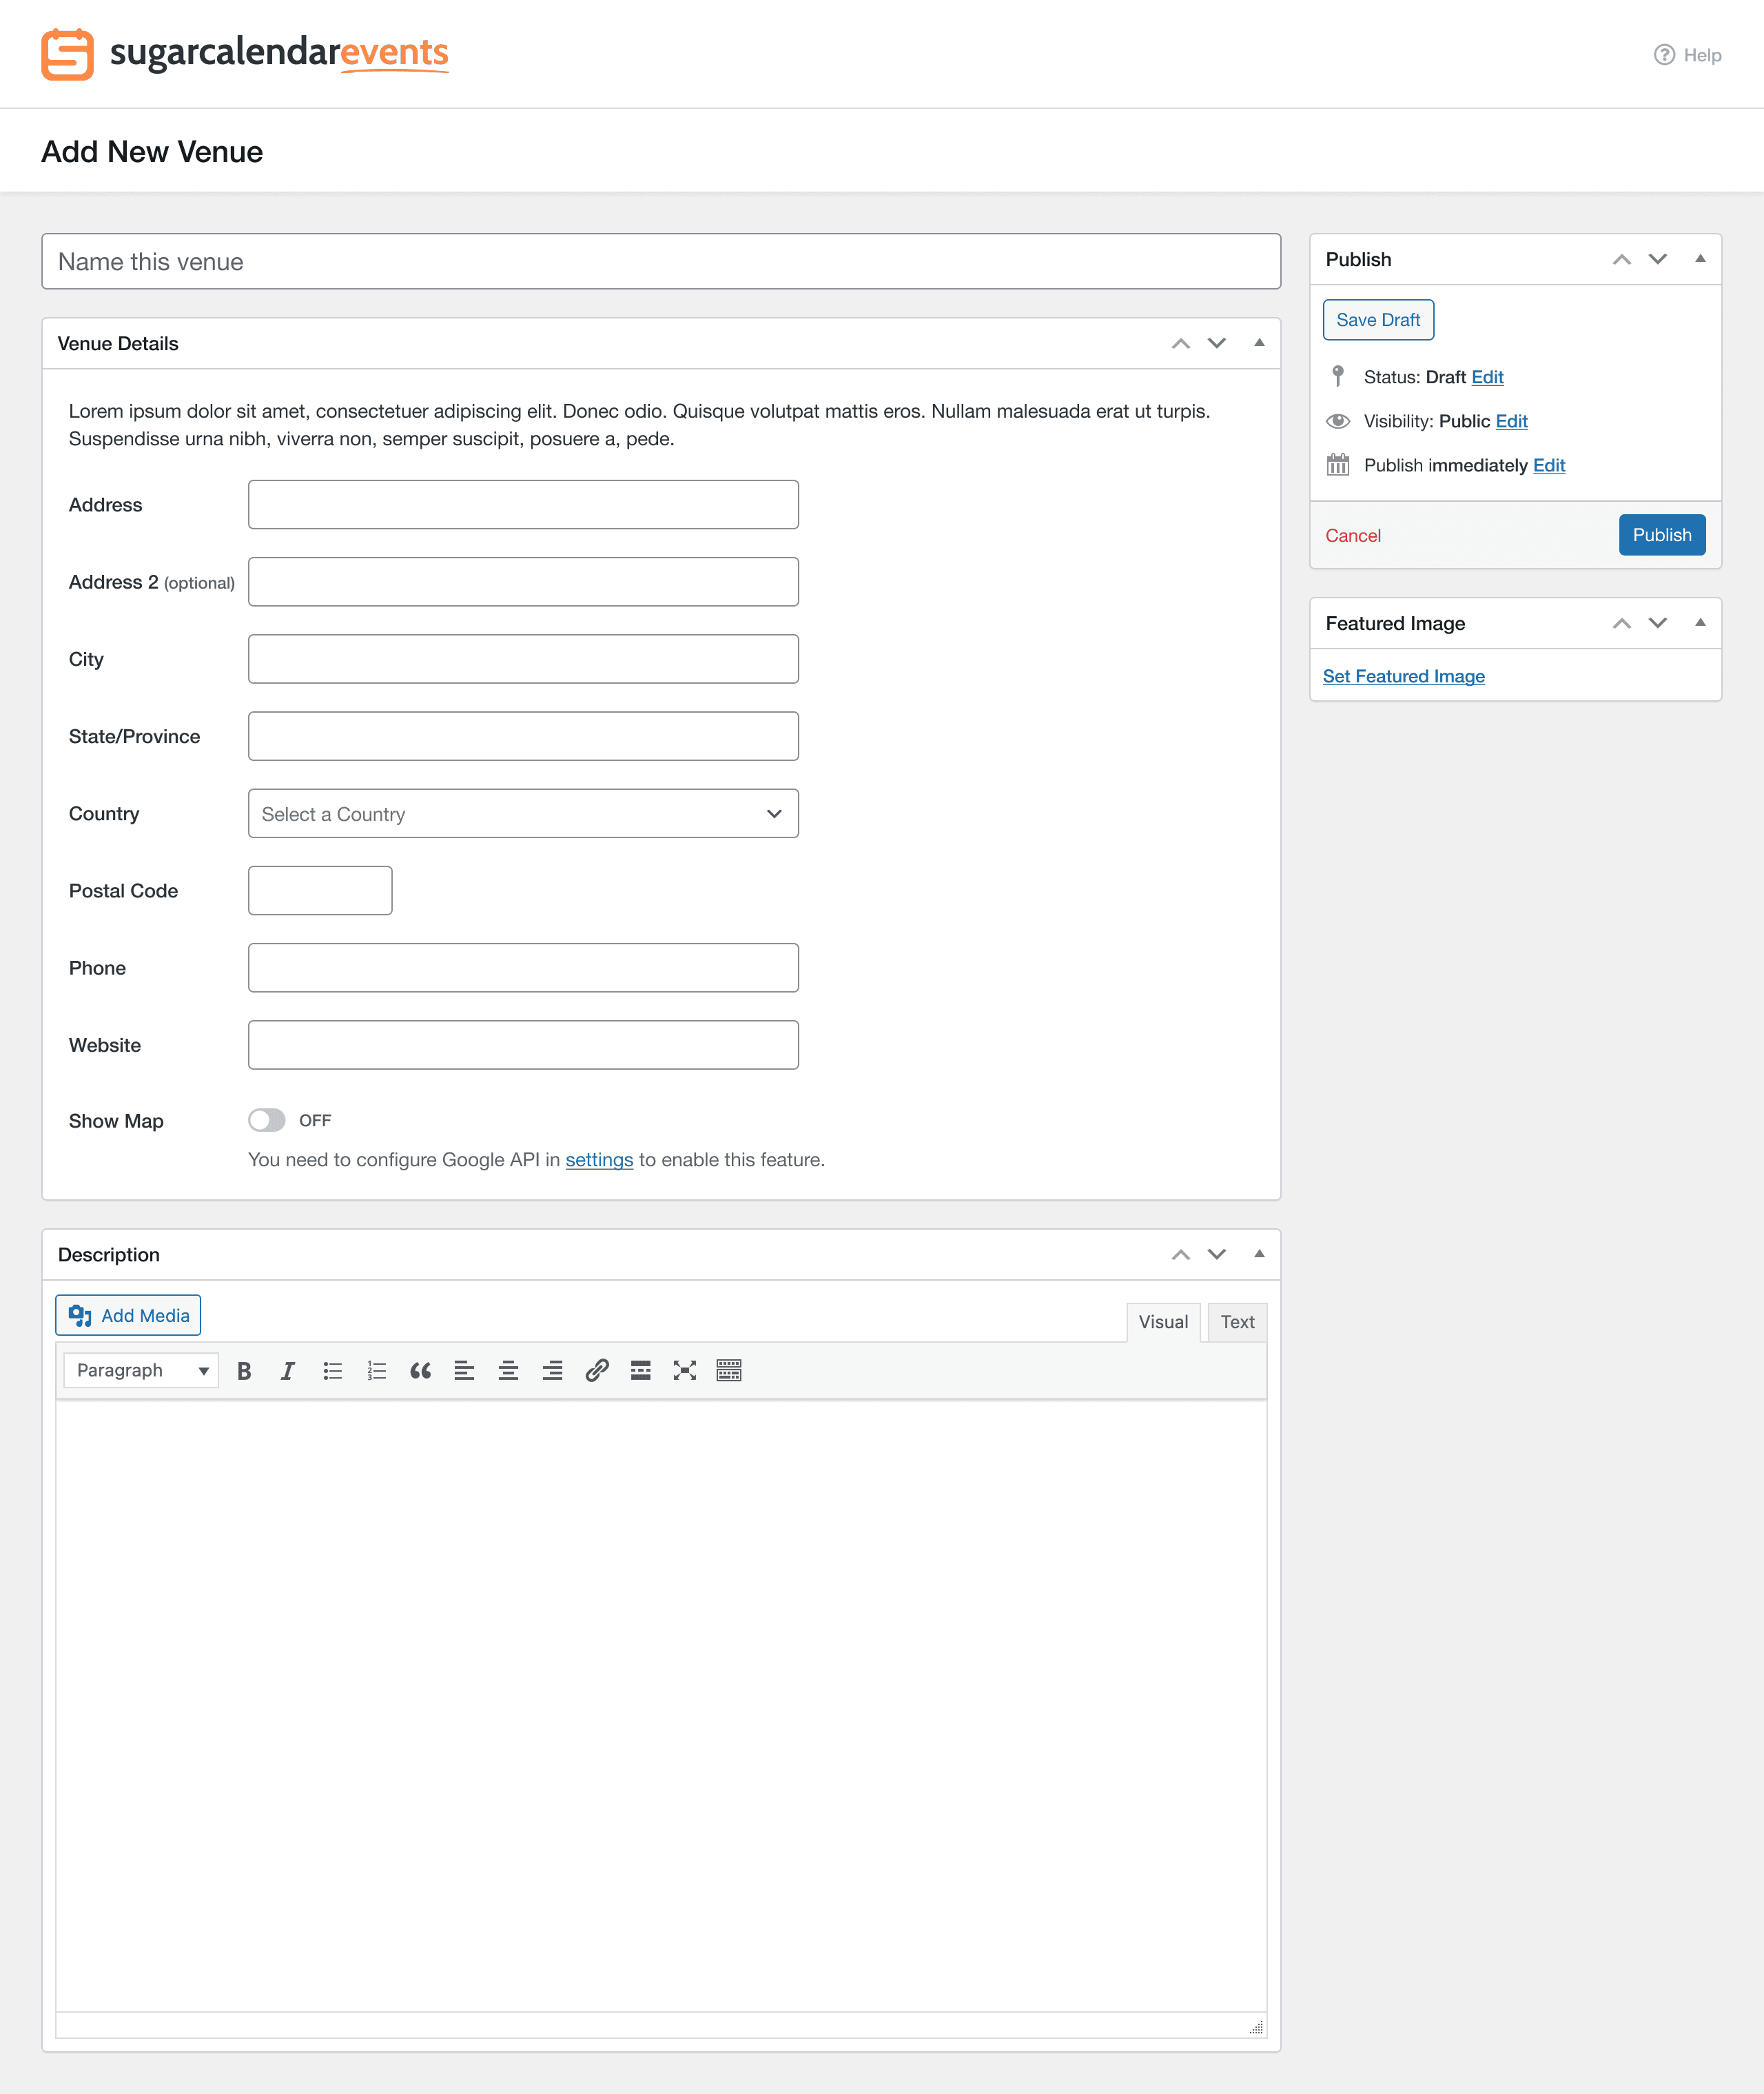Screen dimensions: 1764x2094
Task: Click the insert link icon
Action: (597, 1371)
